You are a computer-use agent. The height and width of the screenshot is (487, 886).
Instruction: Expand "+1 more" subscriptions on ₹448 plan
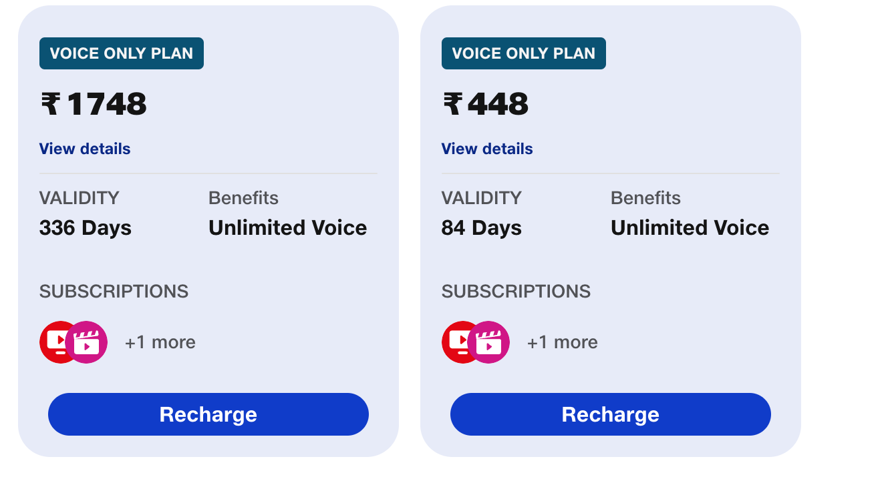(563, 342)
